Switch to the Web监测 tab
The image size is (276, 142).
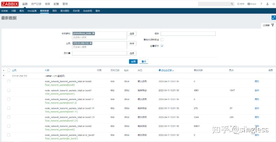pyautogui.click(x=32, y=11)
